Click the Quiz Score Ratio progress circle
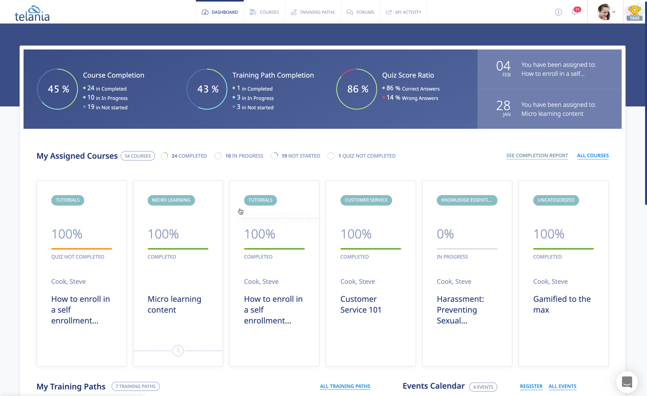647x396 pixels. (357, 89)
